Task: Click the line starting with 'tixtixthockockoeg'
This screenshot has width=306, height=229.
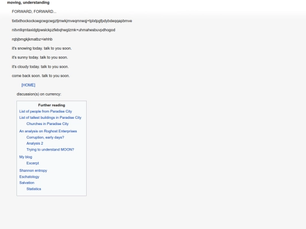Action: click(x=72, y=21)
